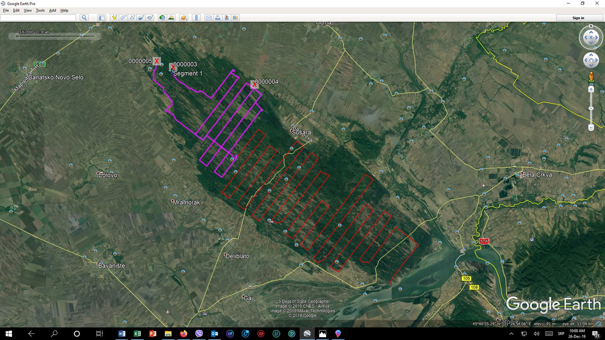Image resolution: width=605 pixels, height=340 pixels.
Task: Click the Sign in button
Action: (579, 18)
